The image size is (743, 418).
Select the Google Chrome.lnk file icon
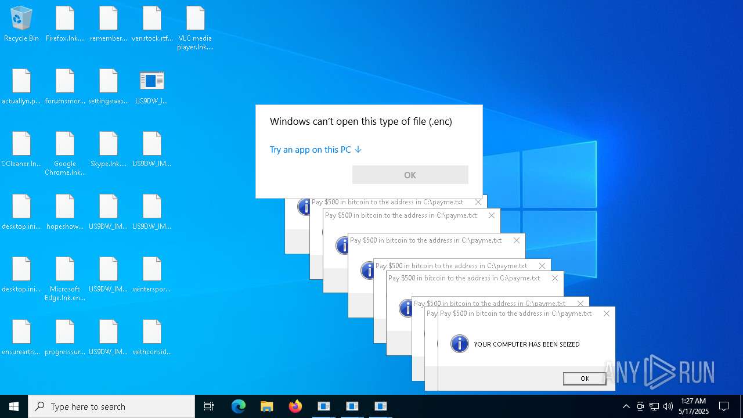coord(65,153)
